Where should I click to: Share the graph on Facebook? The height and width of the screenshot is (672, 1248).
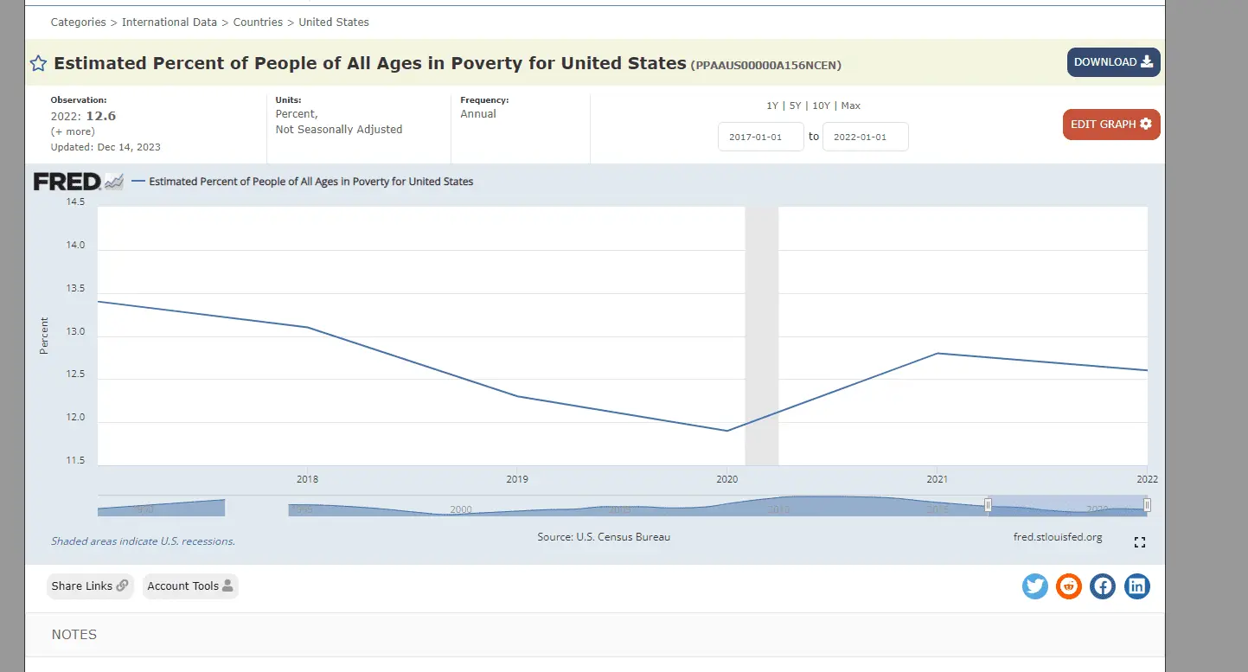click(x=1103, y=586)
